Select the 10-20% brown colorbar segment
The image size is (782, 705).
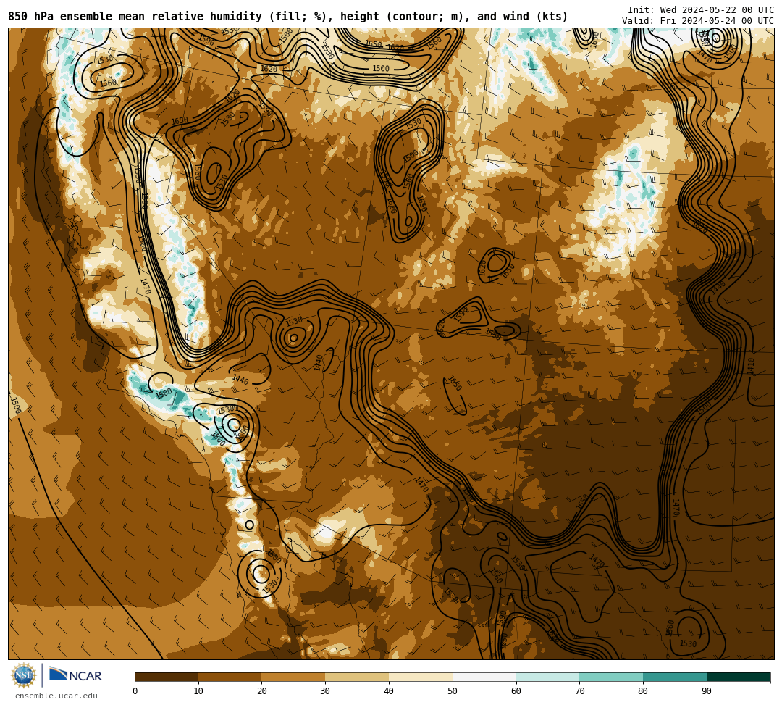(x=230, y=677)
